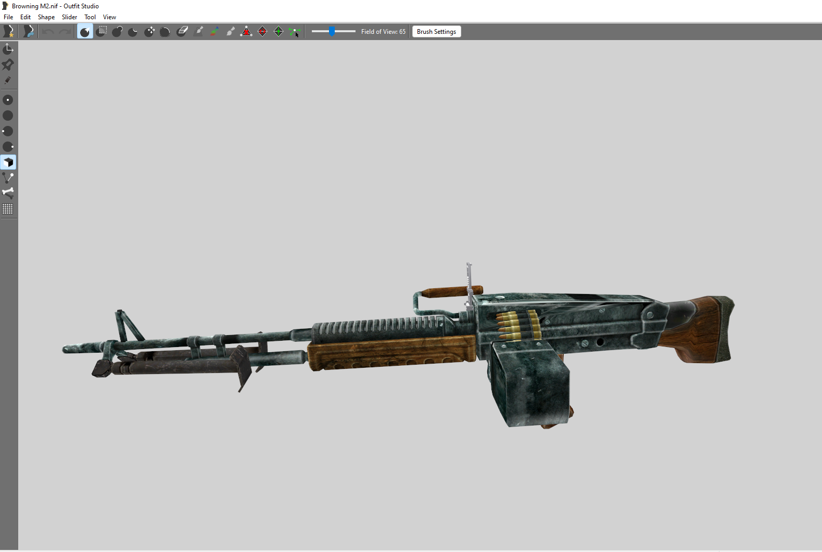
Task: Select the Weight paint brush tool
Action: tap(198, 32)
